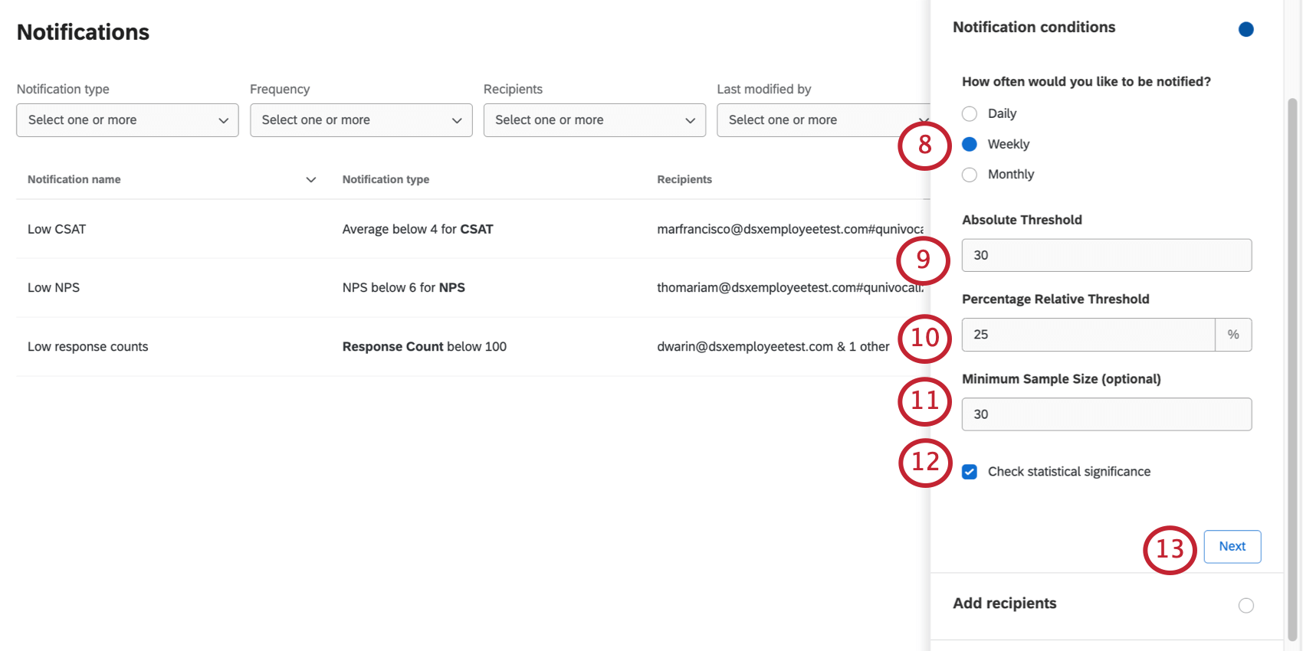Click the panel's vertical scrollbar

(x=1292, y=368)
